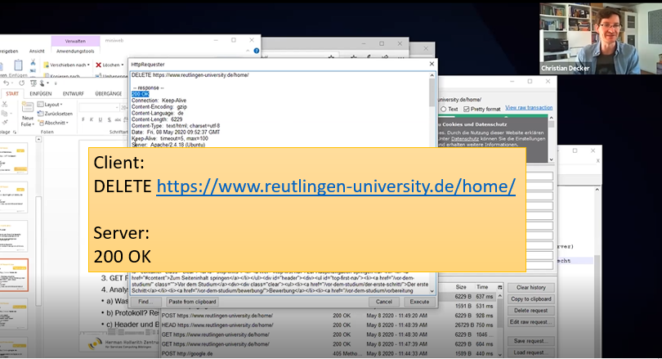Click the scissors cut icon in Explorer ribbon
This screenshot has height=359, width=662.
[33, 62]
